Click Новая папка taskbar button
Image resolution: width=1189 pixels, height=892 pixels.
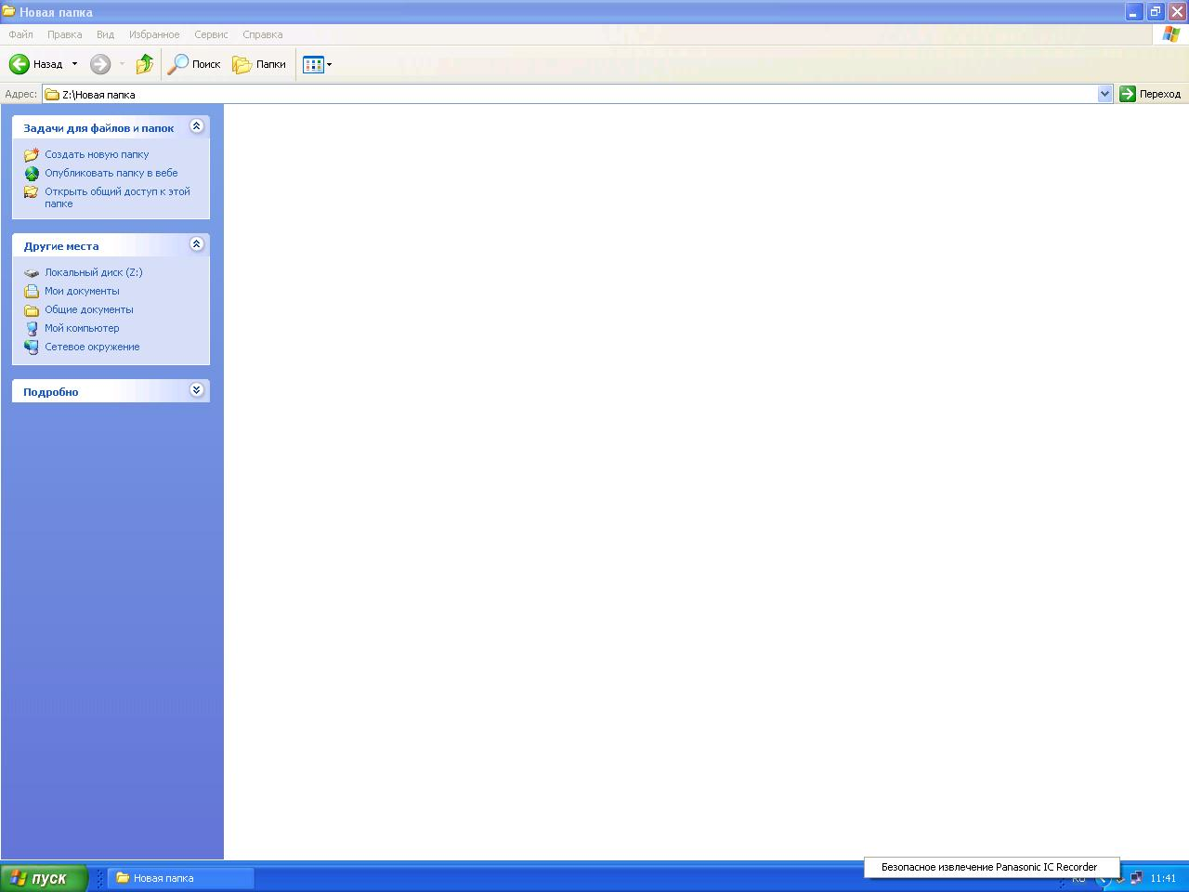pos(182,878)
